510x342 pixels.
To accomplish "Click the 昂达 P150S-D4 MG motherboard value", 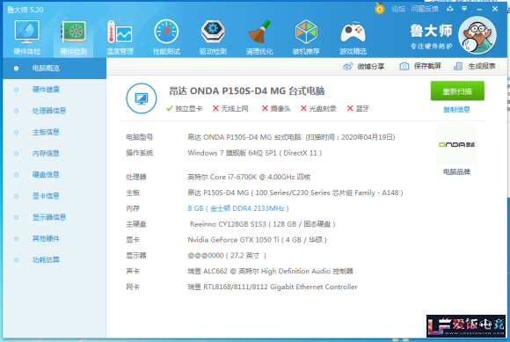I will (x=295, y=193).
